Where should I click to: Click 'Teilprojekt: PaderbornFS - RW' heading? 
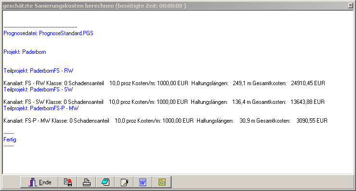39,71
